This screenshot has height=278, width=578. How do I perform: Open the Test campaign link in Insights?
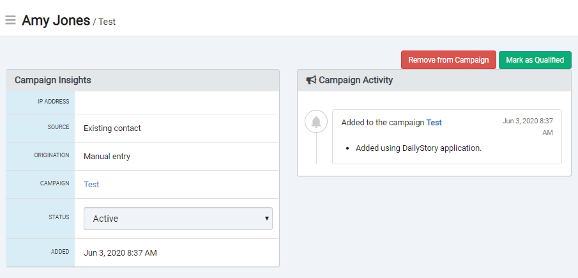coord(91,184)
